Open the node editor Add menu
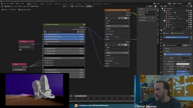Viewport: 193px width, 108px height. (24, 6)
